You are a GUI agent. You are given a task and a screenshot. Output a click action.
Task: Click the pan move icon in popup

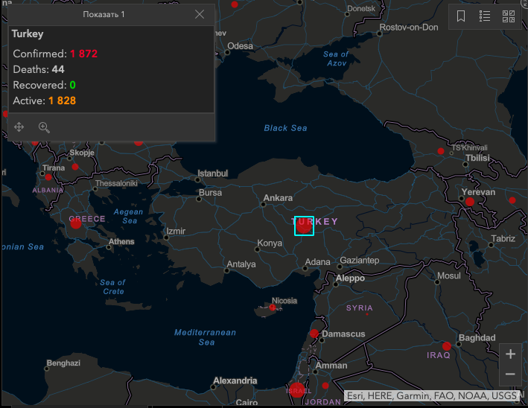pos(19,127)
